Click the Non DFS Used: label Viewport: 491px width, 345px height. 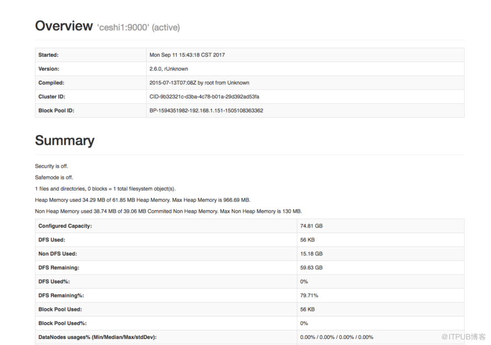[x=57, y=254]
